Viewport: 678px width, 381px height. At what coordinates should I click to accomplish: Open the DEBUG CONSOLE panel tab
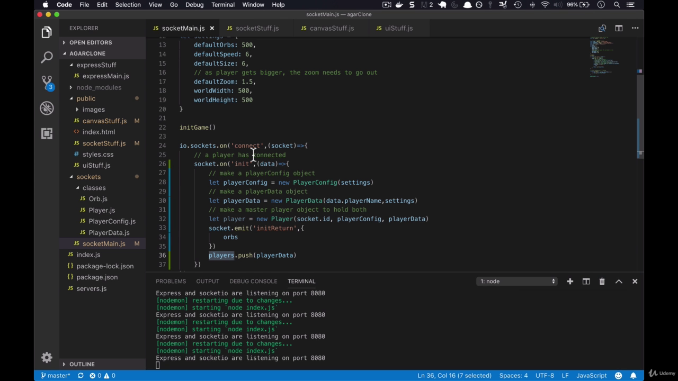(253, 281)
